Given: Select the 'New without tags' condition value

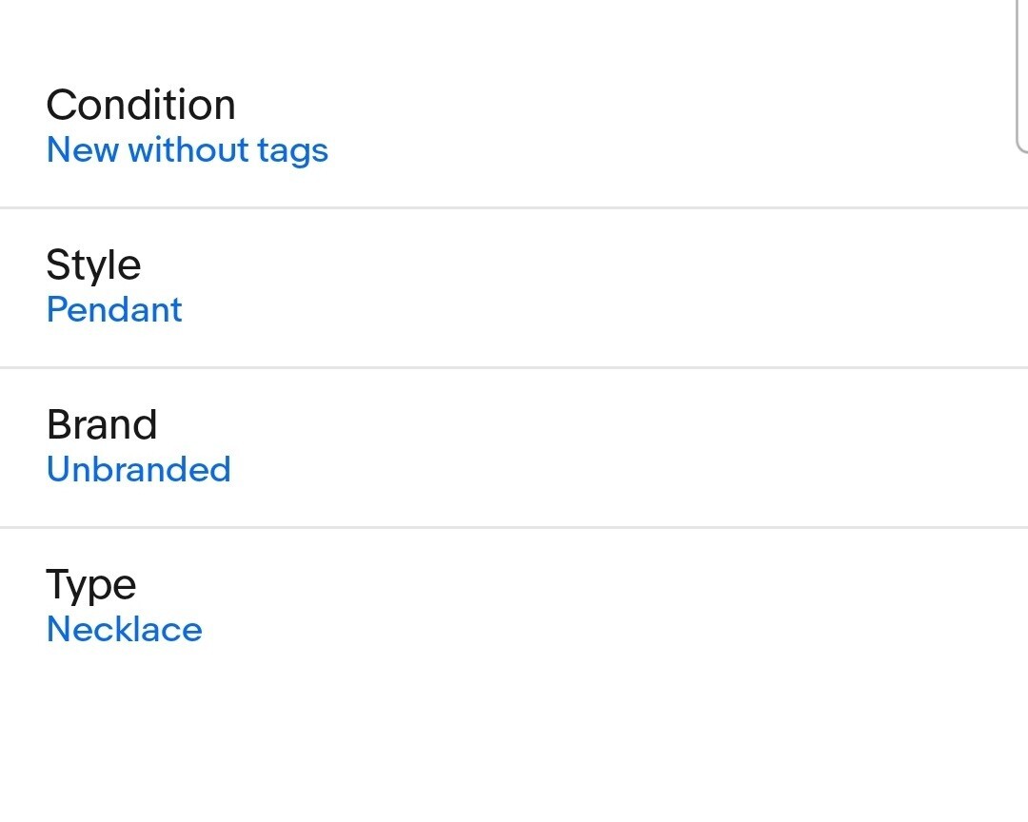Looking at the screenshot, I should point(188,150).
